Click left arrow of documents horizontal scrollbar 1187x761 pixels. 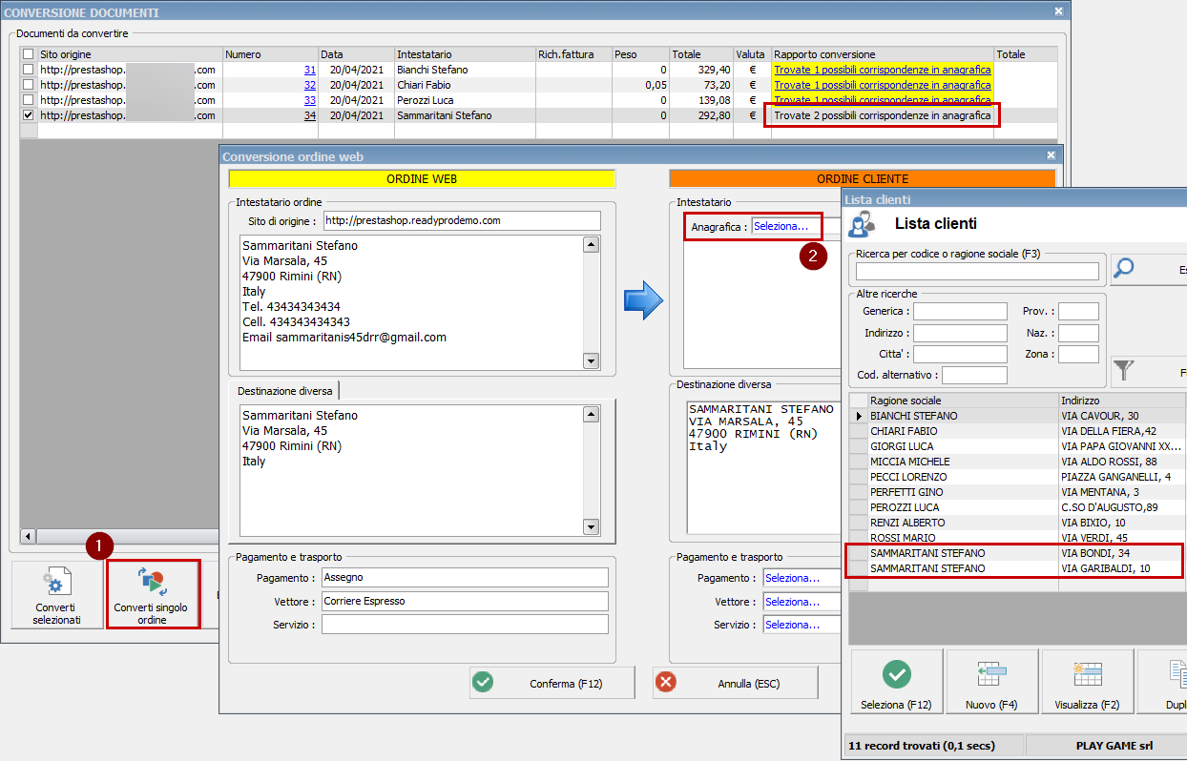tap(29, 536)
